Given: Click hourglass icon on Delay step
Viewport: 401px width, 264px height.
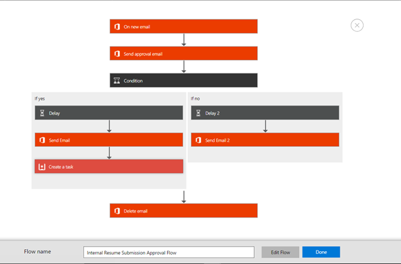Looking at the screenshot, I should click(x=42, y=113).
